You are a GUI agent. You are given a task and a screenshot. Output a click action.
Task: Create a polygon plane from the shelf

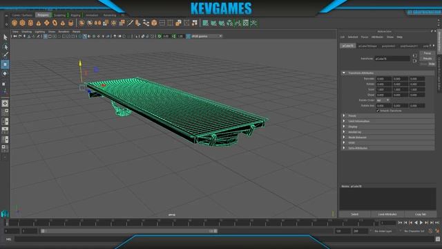pyautogui.click(x=46, y=23)
